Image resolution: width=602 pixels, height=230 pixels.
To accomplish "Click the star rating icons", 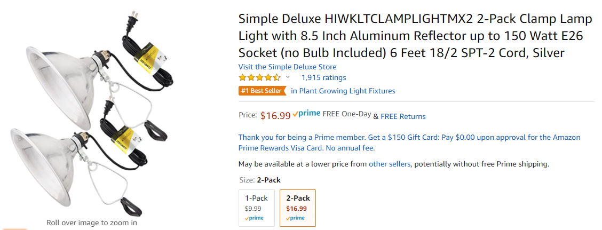I will pos(259,77).
